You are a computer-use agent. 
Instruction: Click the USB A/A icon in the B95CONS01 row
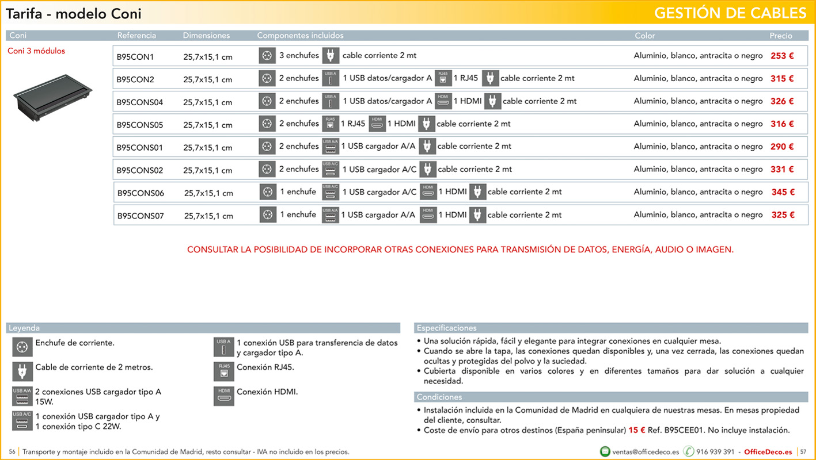tap(331, 146)
